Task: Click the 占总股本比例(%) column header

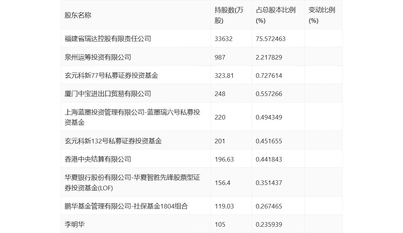Action: click(x=276, y=15)
